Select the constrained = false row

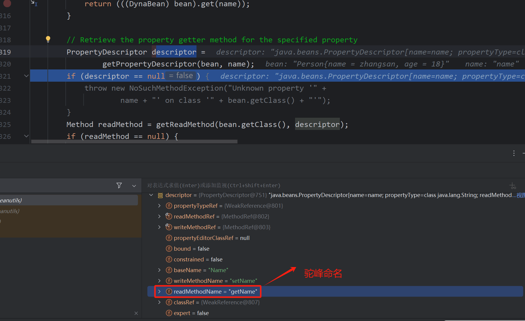tap(335, 259)
